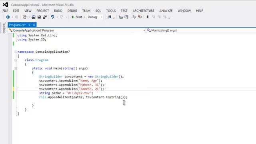Open the ARCHITECTURE menu
The width and height of the screenshot is (256, 144).
pyautogui.click(x=143, y=11)
